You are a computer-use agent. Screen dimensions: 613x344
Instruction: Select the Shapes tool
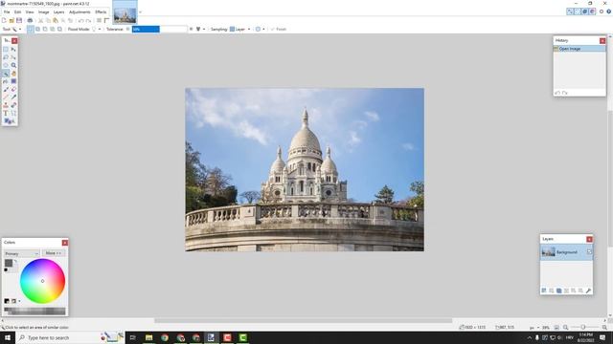pos(10,121)
